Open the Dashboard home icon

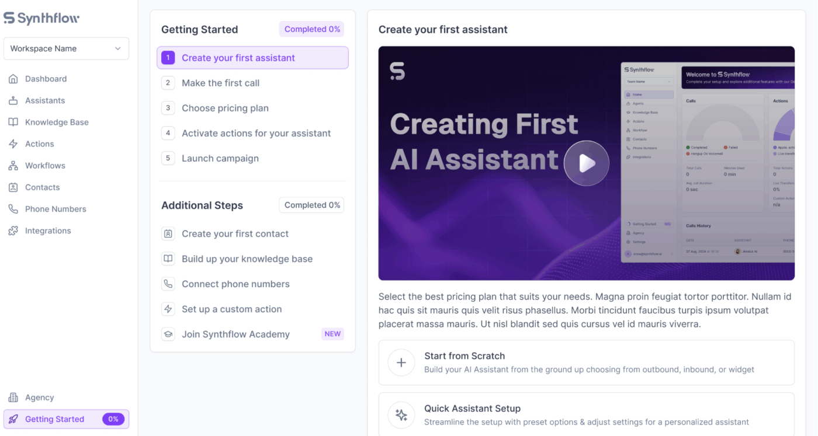pos(13,79)
